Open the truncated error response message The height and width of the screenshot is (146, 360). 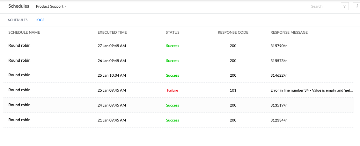point(312,90)
